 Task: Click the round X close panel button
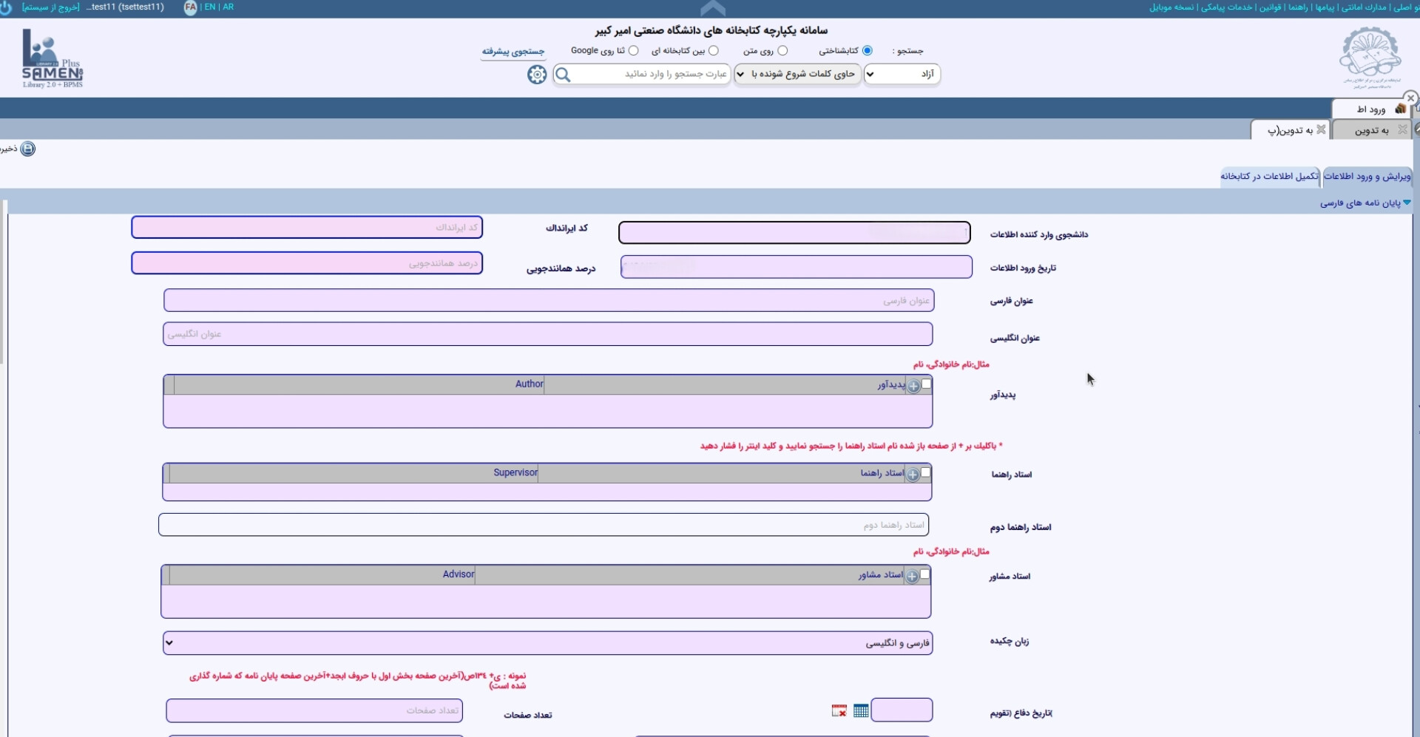pyautogui.click(x=1410, y=98)
